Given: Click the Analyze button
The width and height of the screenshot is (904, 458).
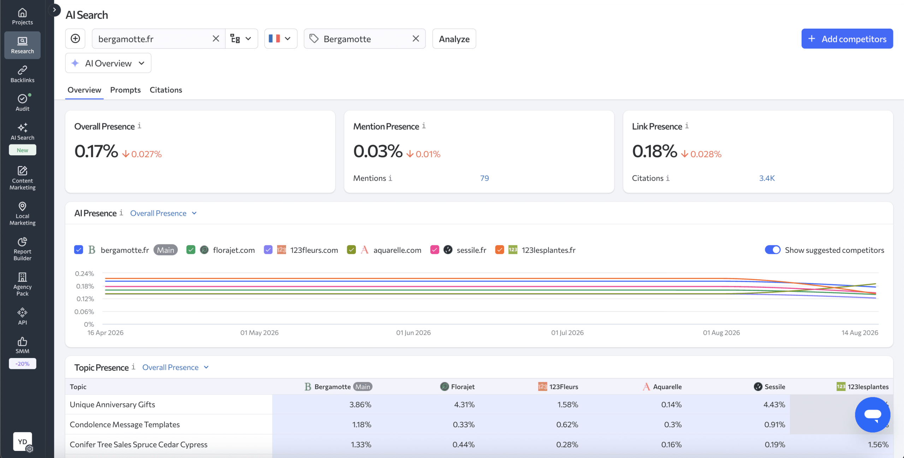Looking at the screenshot, I should (x=454, y=38).
